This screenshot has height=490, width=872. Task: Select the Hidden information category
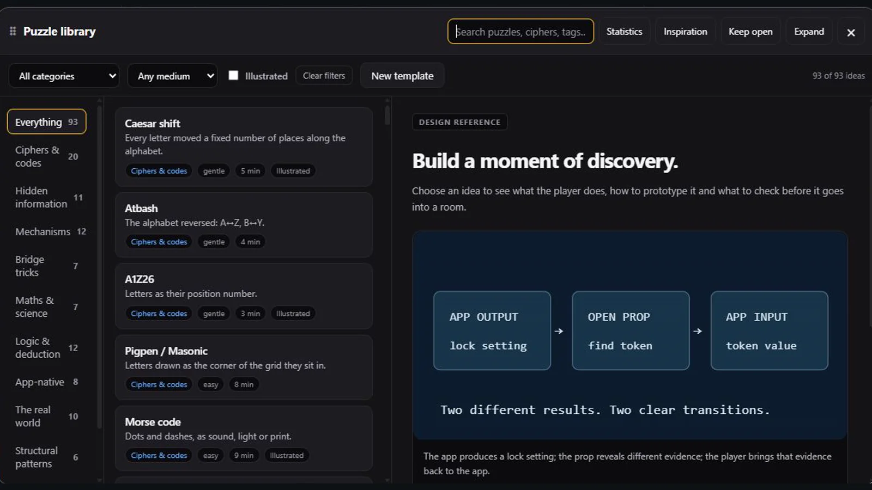pyautogui.click(x=46, y=197)
